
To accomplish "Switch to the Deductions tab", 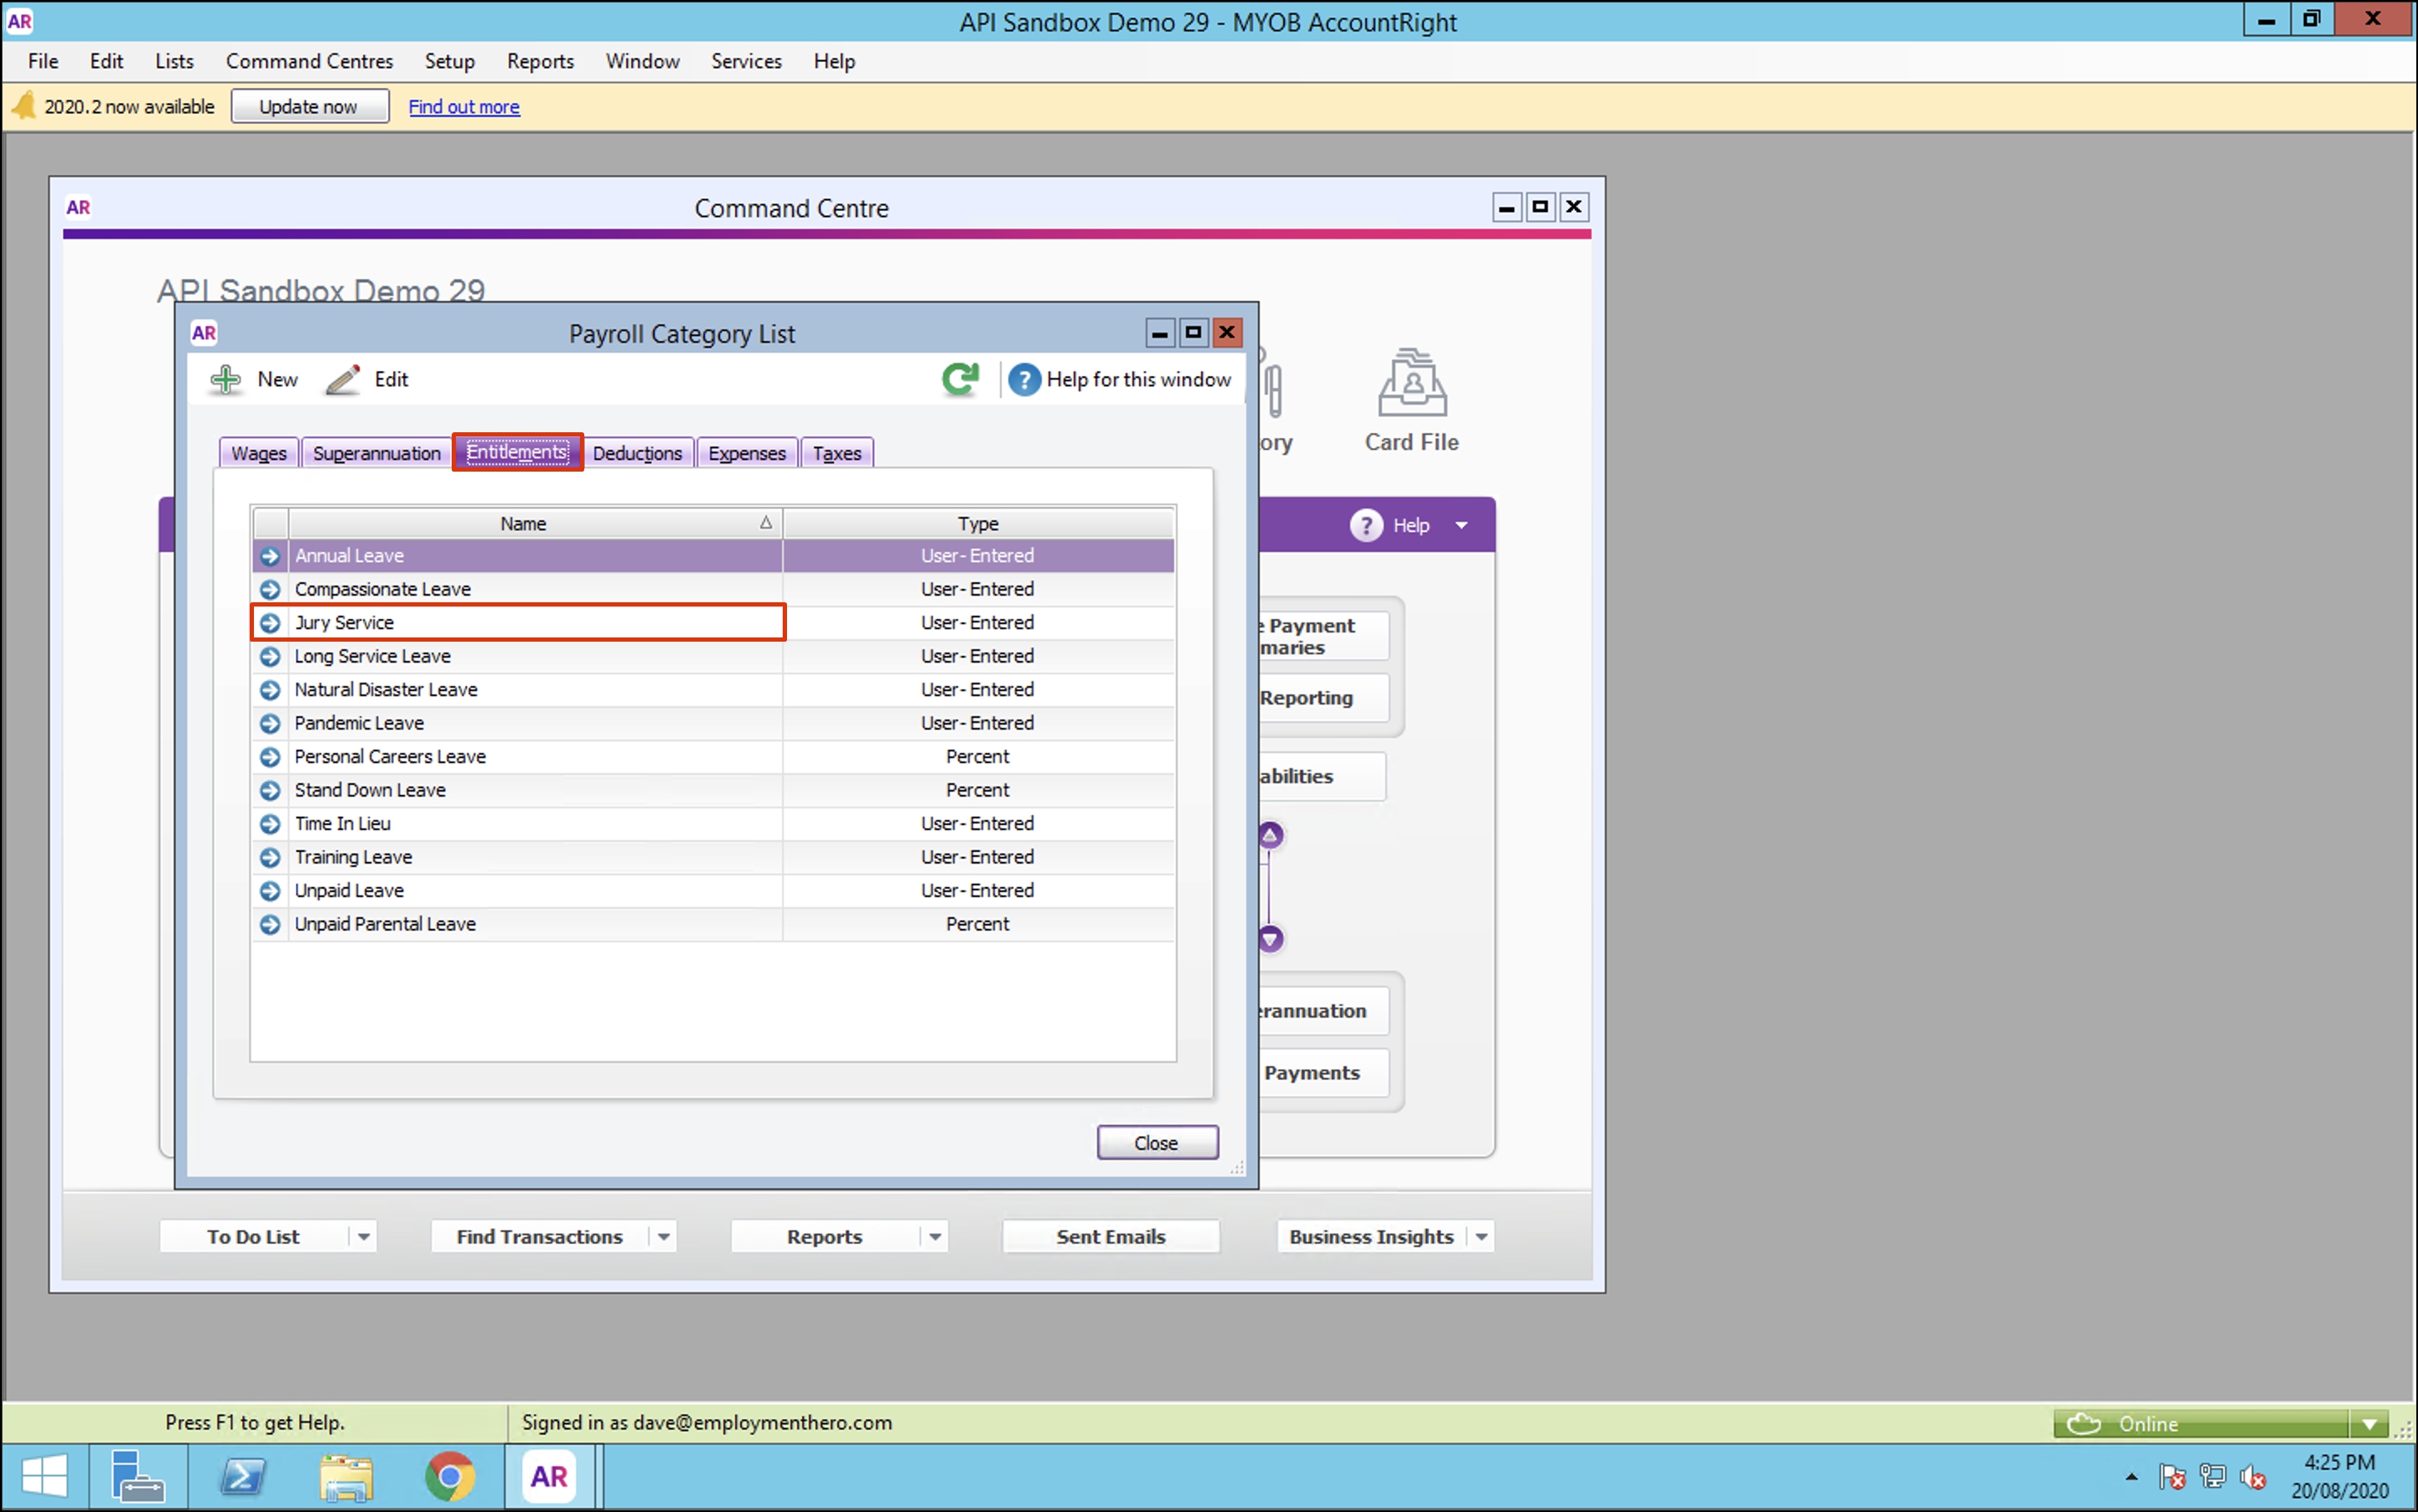I will pyautogui.click(x=637, y=453).
